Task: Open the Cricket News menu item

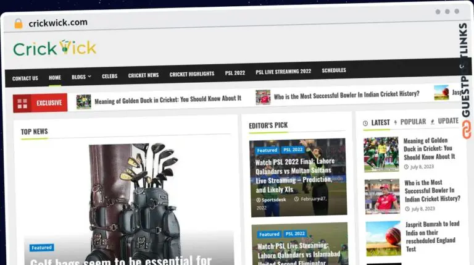Action: [143, 75]
